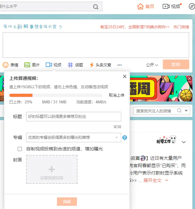Screen dimensions: 195x209
Task: Show more options via the three dots
Action: [x=119, y=65]
